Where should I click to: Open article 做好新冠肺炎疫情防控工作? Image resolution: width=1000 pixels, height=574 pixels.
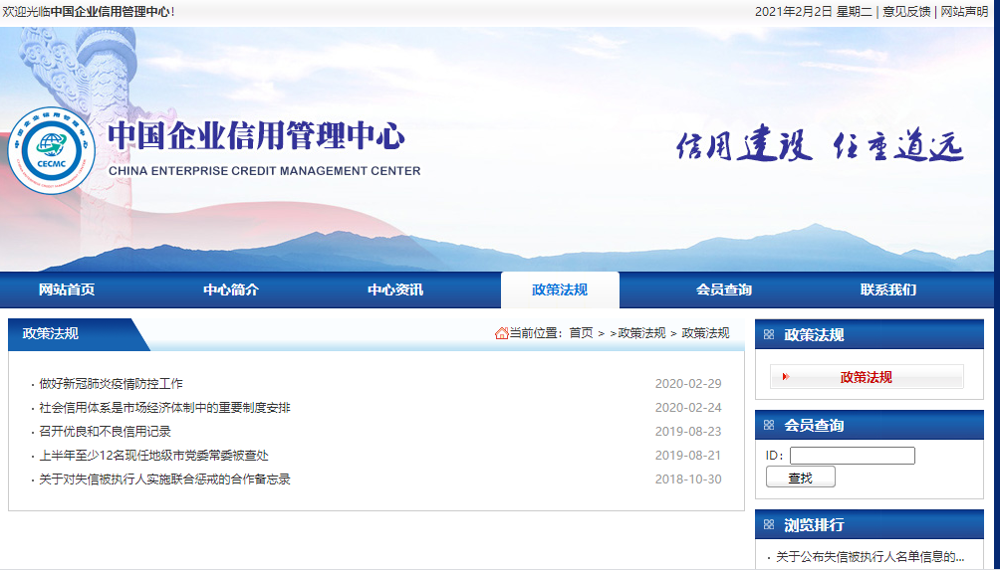click(x=111, y=384)
